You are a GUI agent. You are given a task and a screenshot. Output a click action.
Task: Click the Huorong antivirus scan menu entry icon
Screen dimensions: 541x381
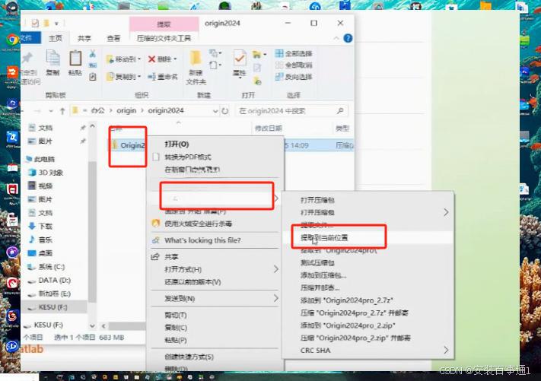coord(156,224)
